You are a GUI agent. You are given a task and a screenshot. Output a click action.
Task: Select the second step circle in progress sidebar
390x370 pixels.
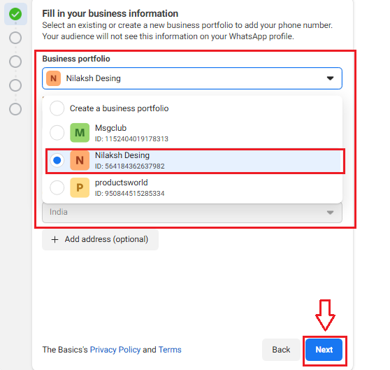click(x=15, y=38)
